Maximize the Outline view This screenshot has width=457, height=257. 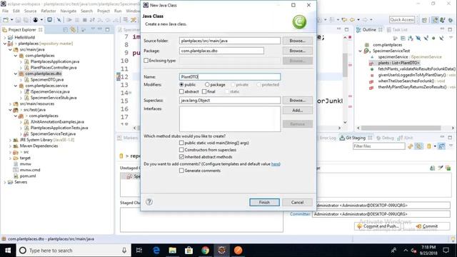pyautogui.click(x=450, y=29)
